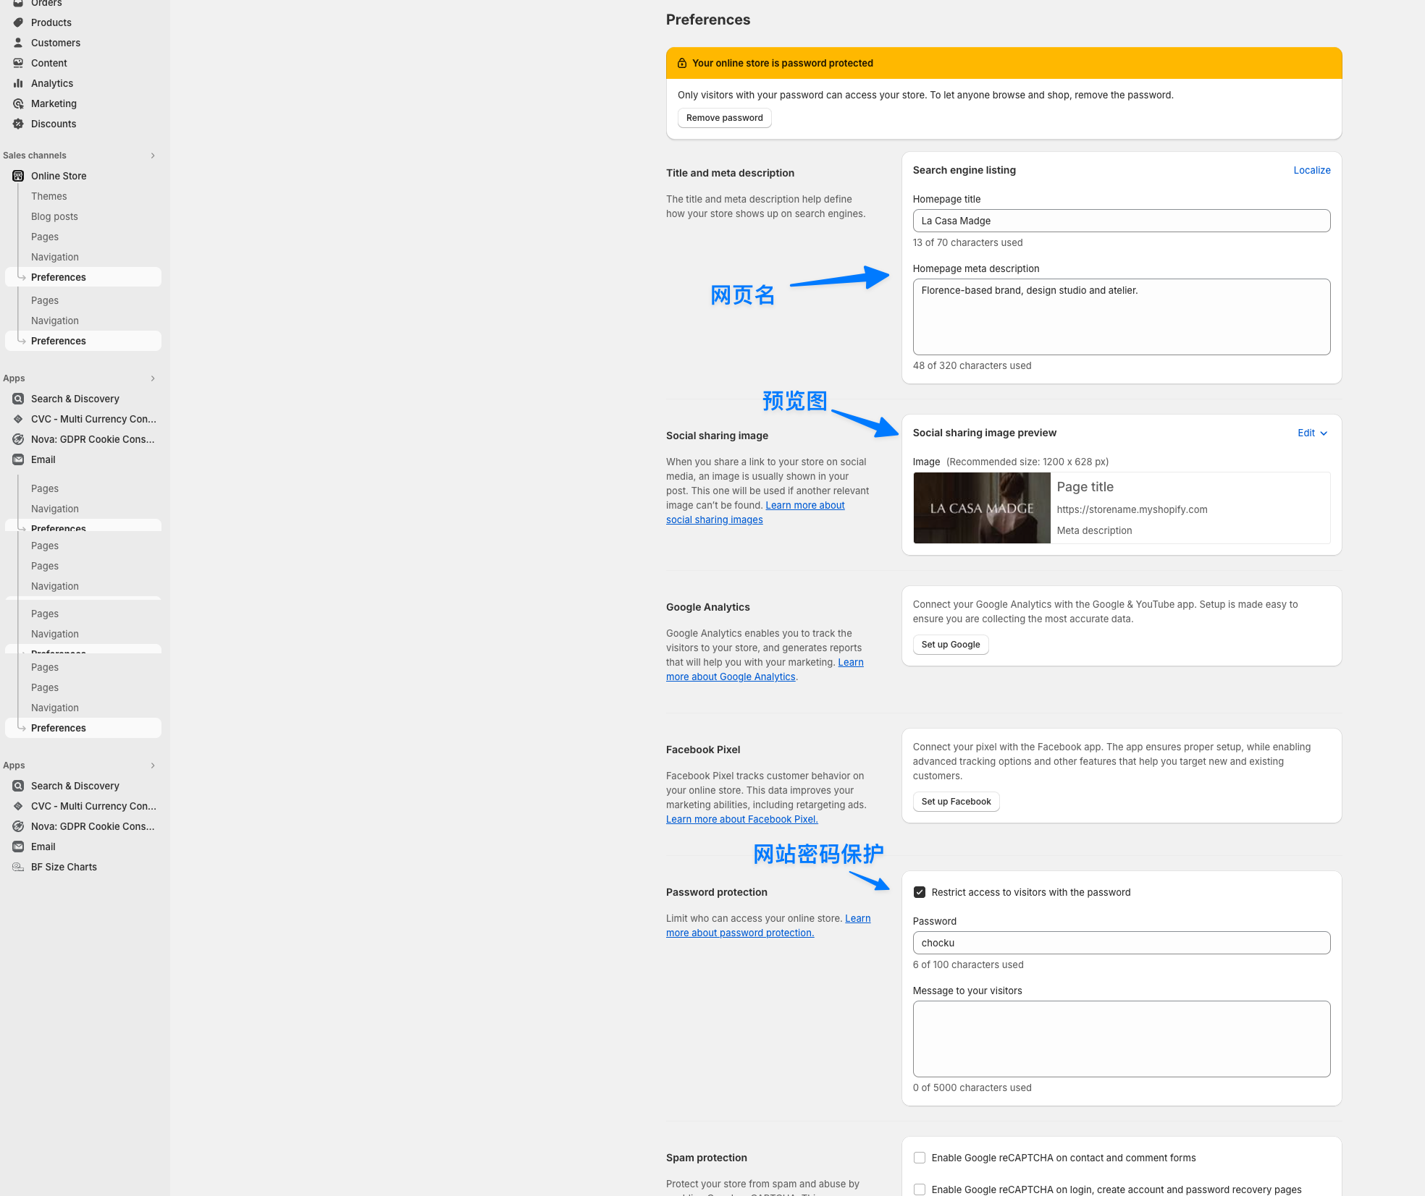Open Themes under Online Store

click(x=49, y=196)
